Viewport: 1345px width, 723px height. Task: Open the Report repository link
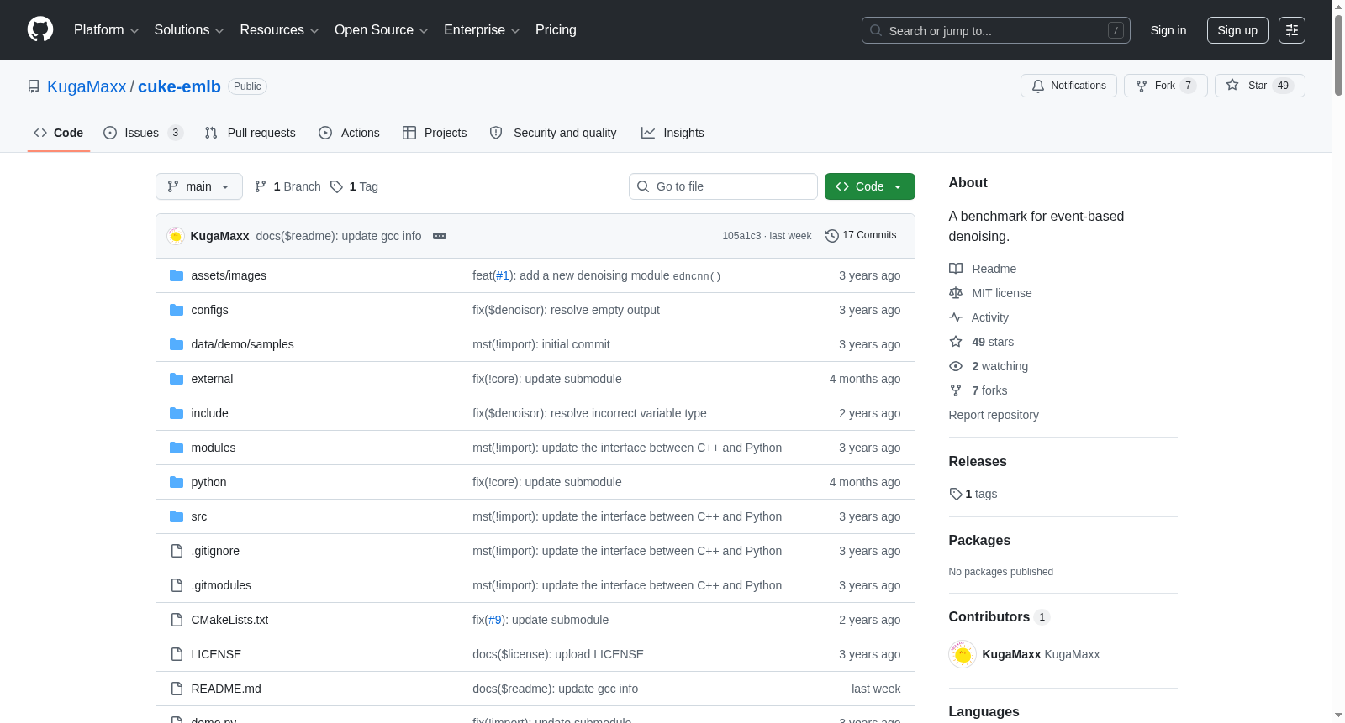(994, 415)
